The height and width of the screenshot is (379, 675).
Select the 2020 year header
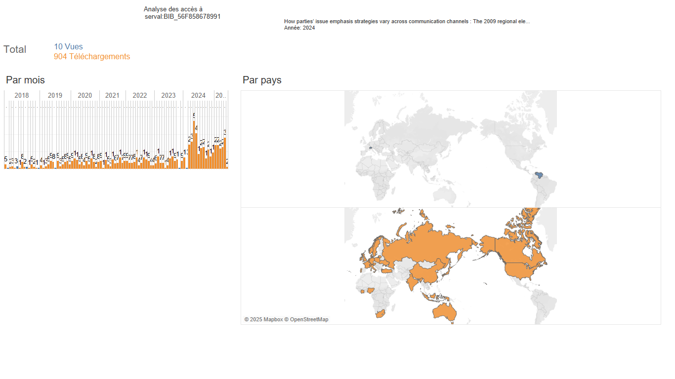85,95
